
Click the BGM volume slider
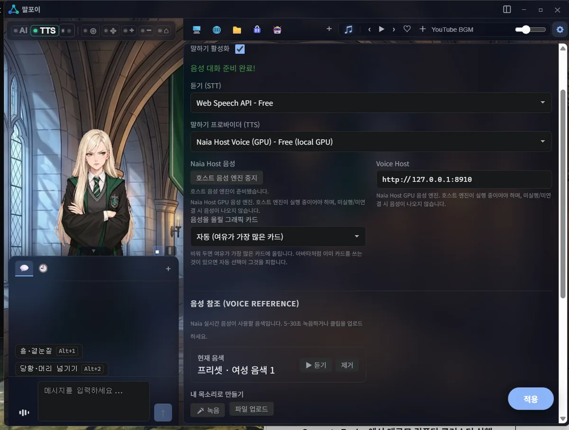click(531, 29)
